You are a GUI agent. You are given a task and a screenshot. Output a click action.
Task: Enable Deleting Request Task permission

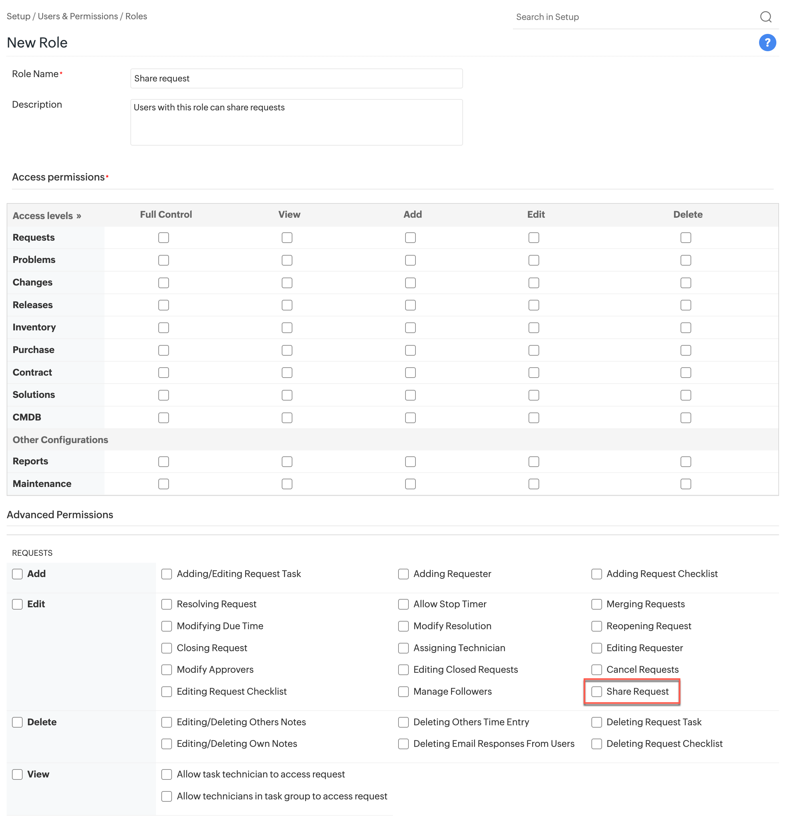[596, 722]
